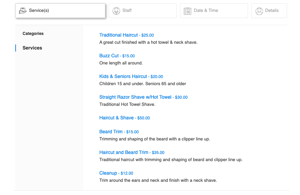Open the Staff step tab

coord(142,11)
